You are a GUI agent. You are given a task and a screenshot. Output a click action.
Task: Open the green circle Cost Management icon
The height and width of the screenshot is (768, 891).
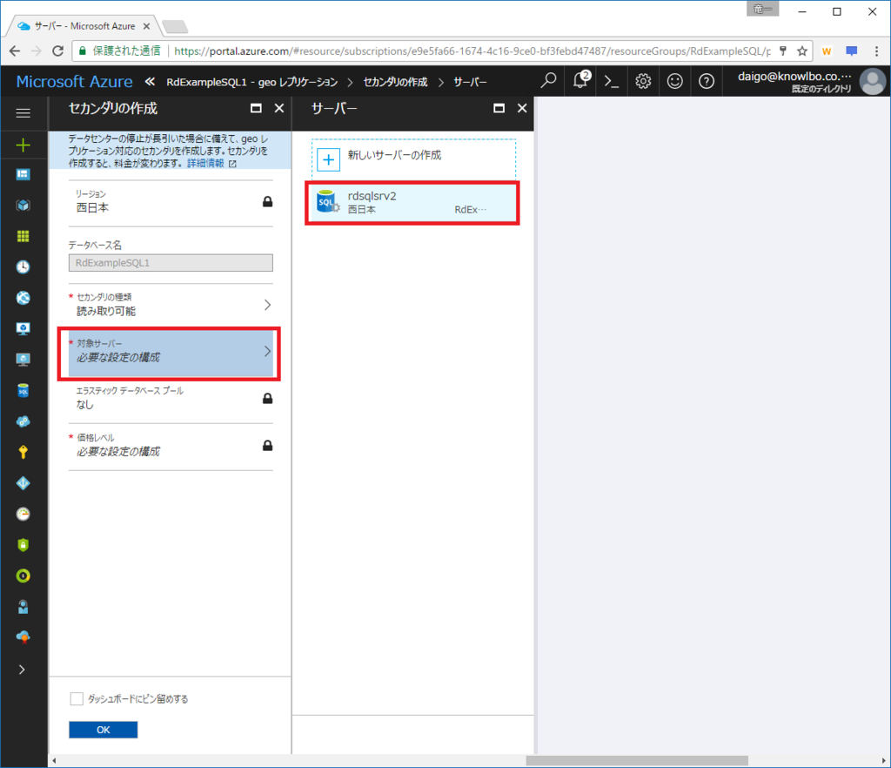click(x=23, y=576)
